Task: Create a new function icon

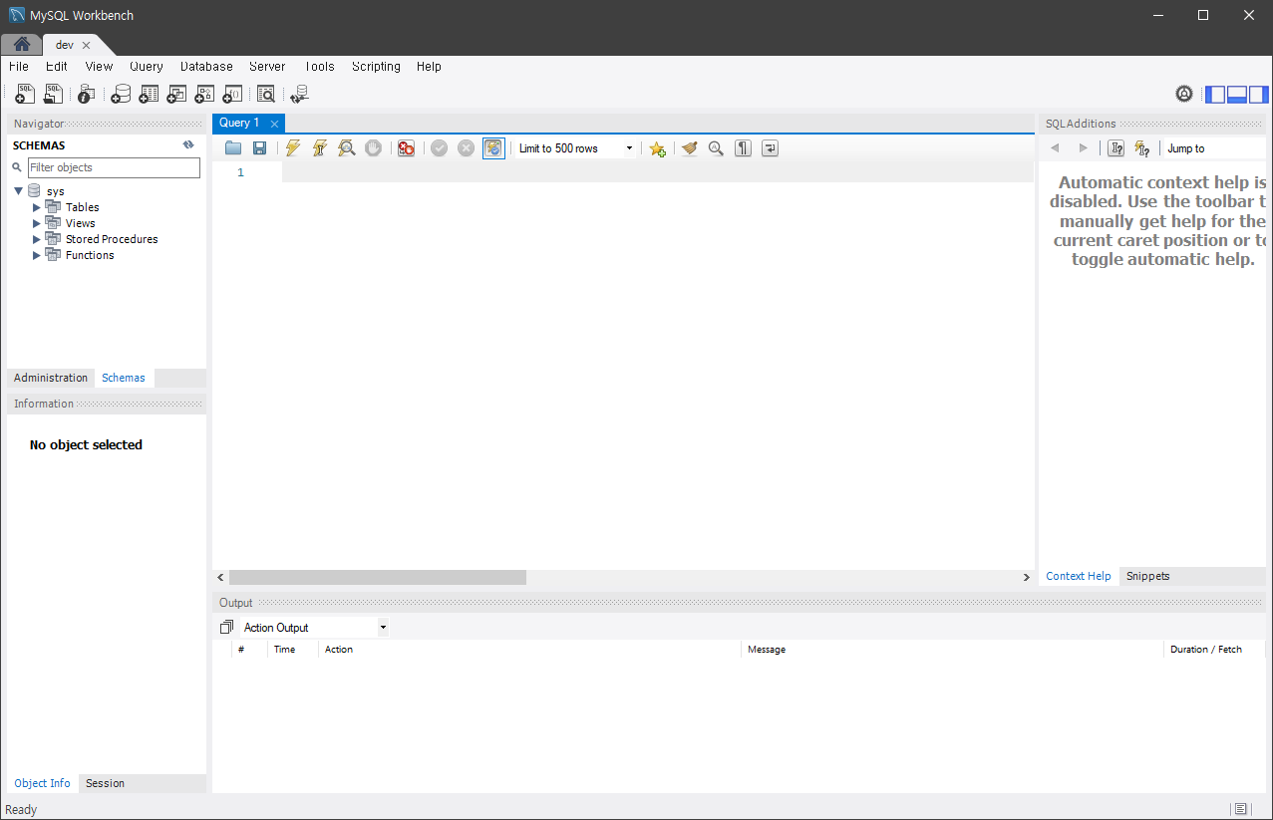Action: point(232,94)
